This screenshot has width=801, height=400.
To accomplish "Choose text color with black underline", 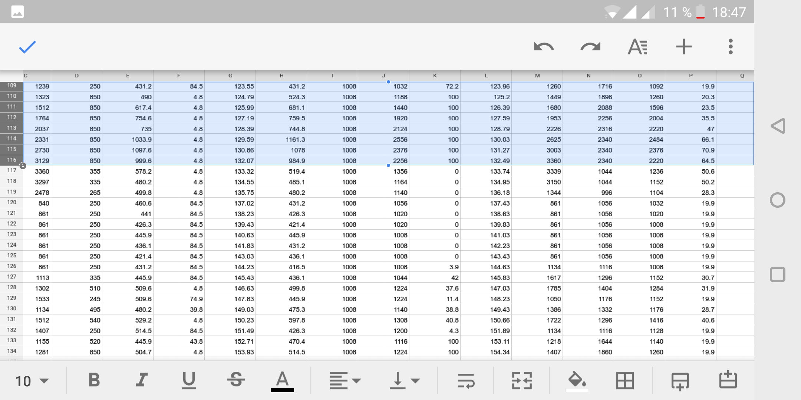I will (x=282, y=381).
